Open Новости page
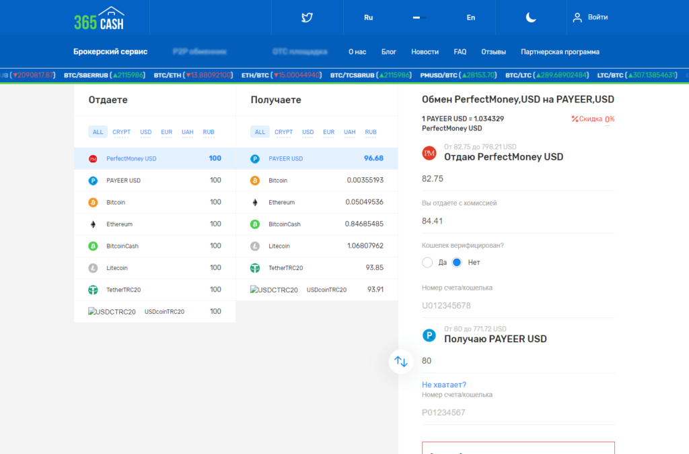This screenshot has width=689, height=454. click(425, 52)
